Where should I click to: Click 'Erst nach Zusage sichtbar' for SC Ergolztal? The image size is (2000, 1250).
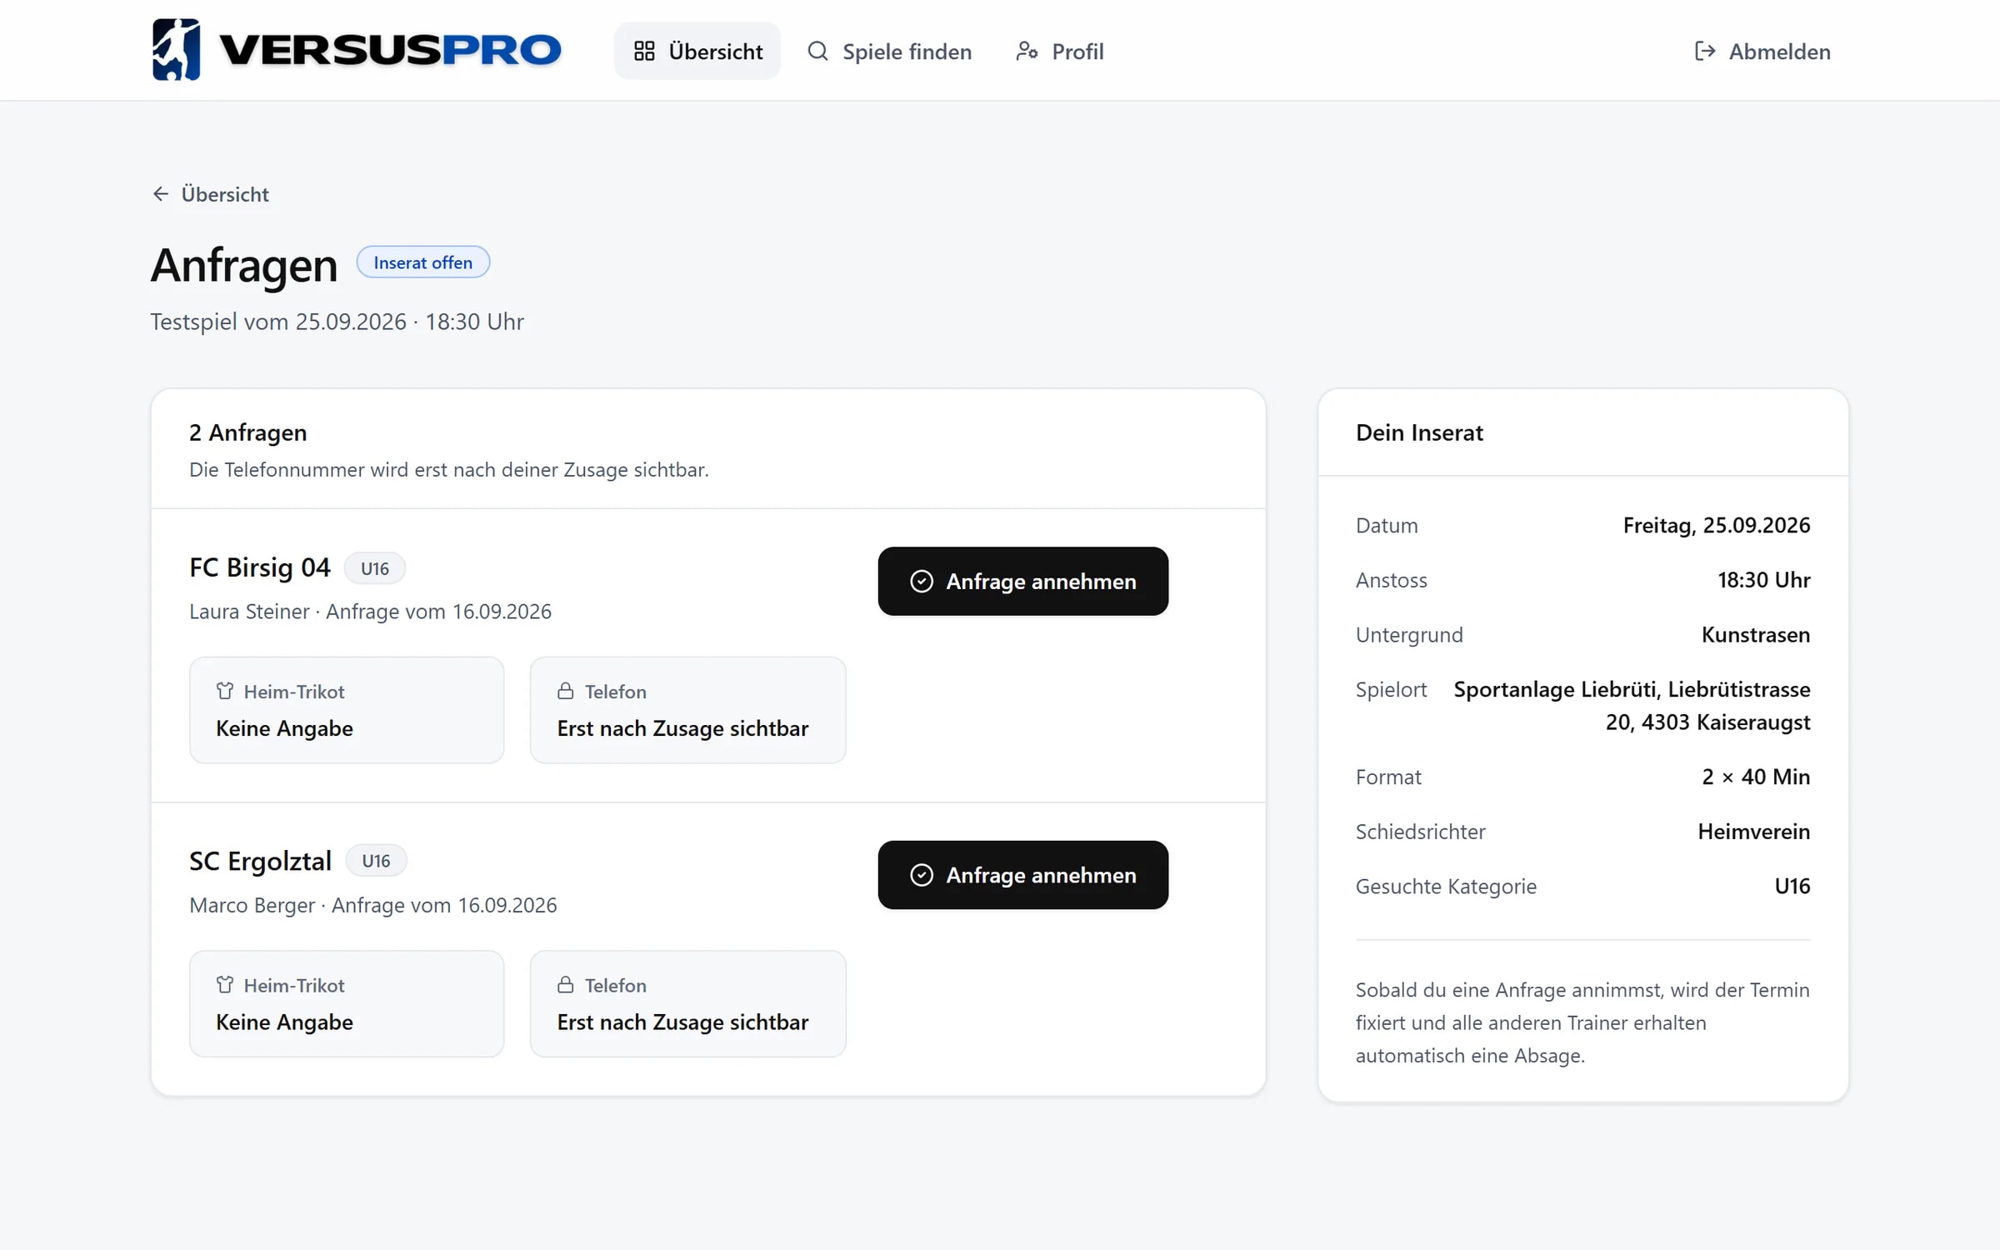(682, 1022)
